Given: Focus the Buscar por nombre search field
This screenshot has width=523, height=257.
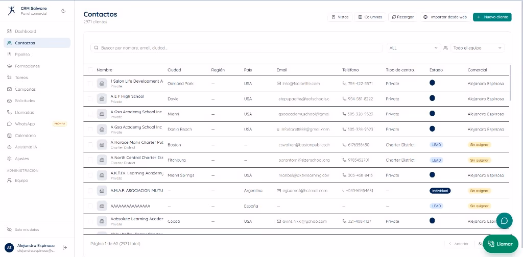Looking at the screenshot, I should [236, 48].
